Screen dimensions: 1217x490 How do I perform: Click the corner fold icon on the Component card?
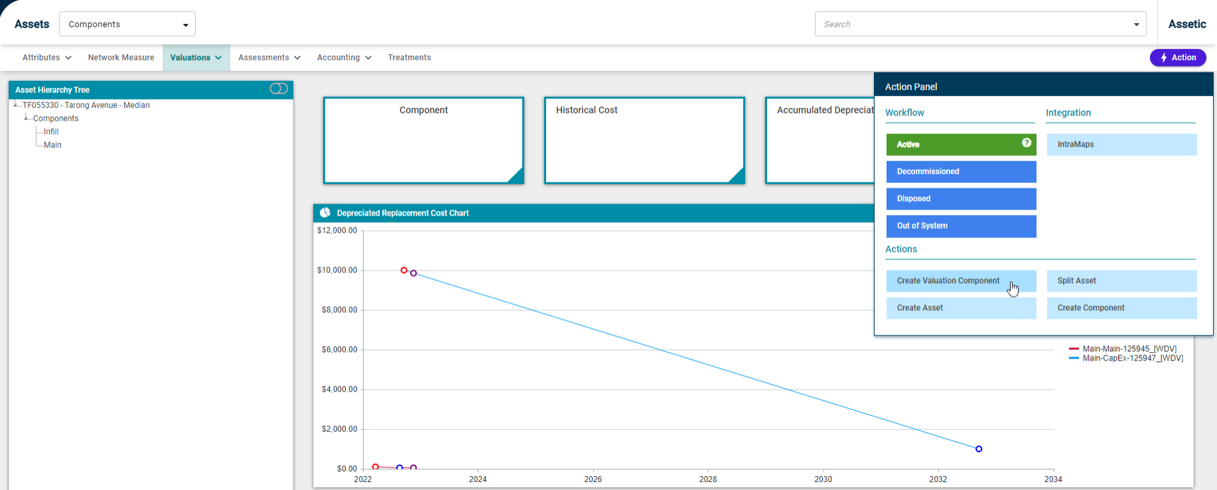(516, 176)
